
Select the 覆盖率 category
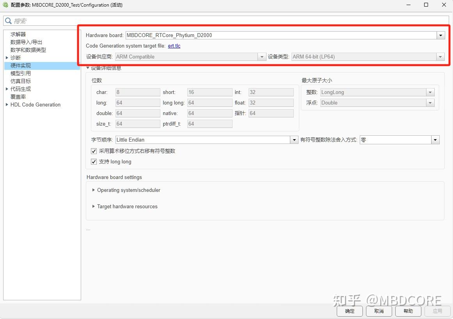(19, 97)
